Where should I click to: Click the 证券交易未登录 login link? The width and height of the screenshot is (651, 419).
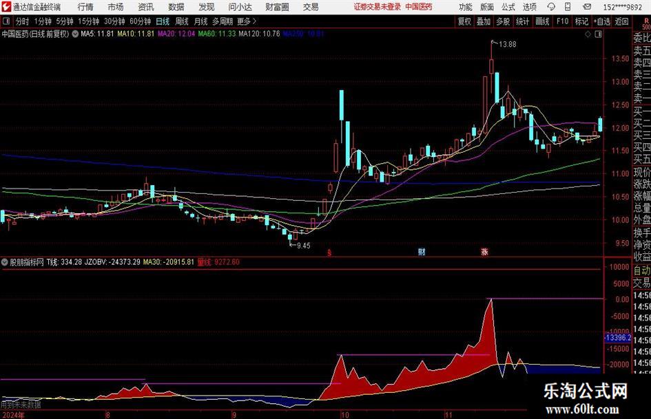click(x=378, y=7)
